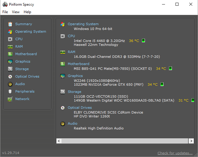
Task: Click the version label v1.29.714
Action: coord(11,153)
